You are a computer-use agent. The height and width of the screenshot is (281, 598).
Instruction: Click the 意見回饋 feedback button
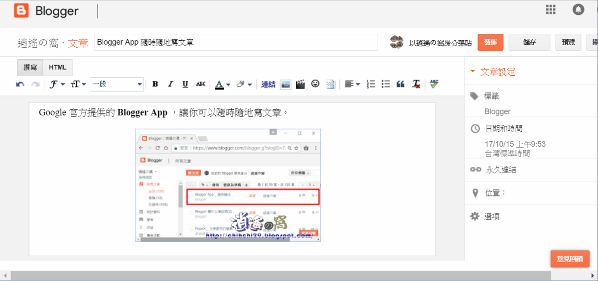pos(570,259)
